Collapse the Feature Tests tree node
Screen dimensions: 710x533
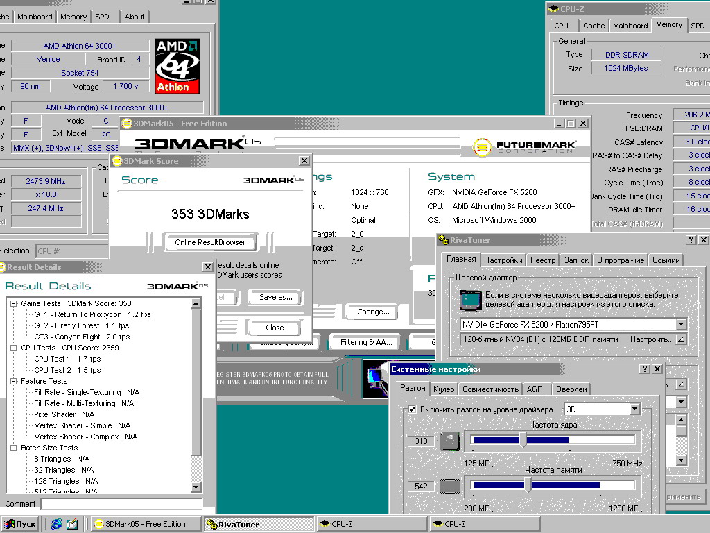pos(14,381)
